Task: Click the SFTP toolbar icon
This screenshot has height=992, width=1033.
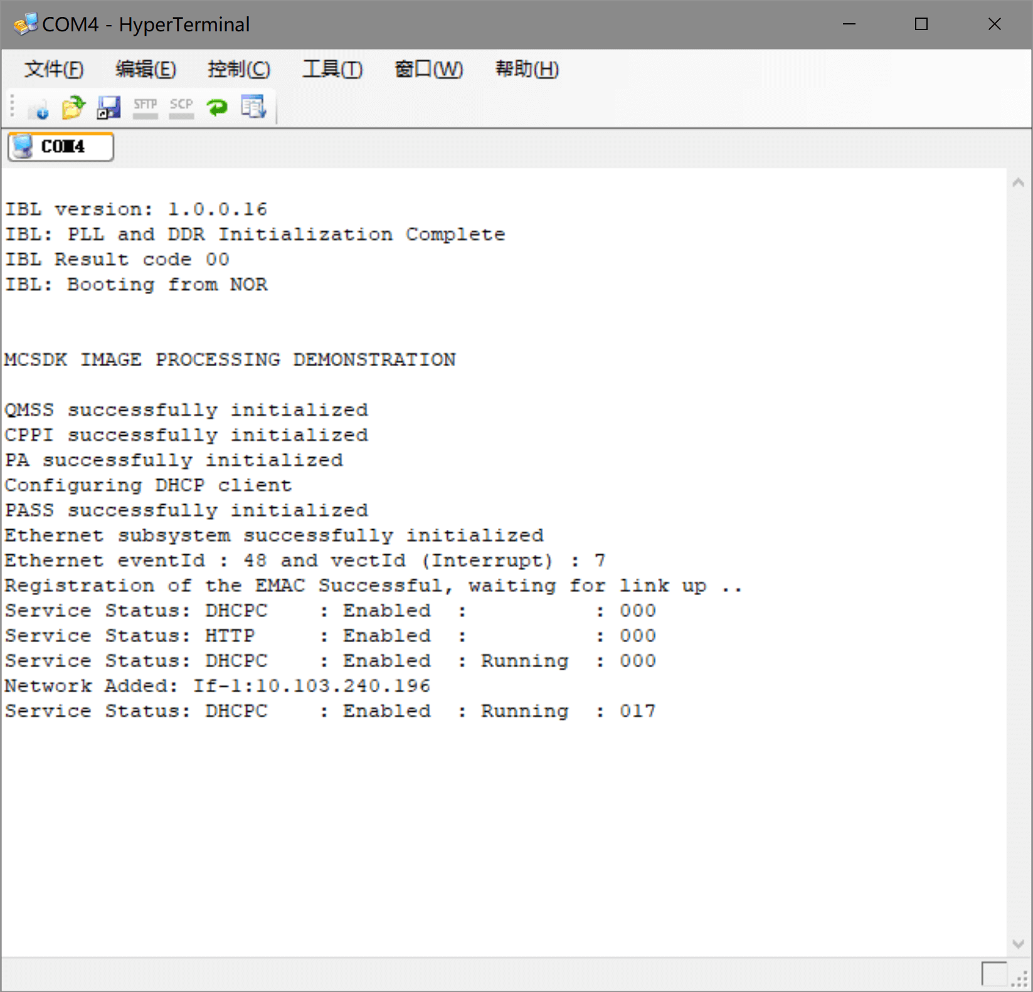Action: (146, 107)
